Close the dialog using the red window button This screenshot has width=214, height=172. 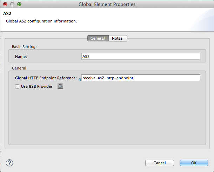5,4
